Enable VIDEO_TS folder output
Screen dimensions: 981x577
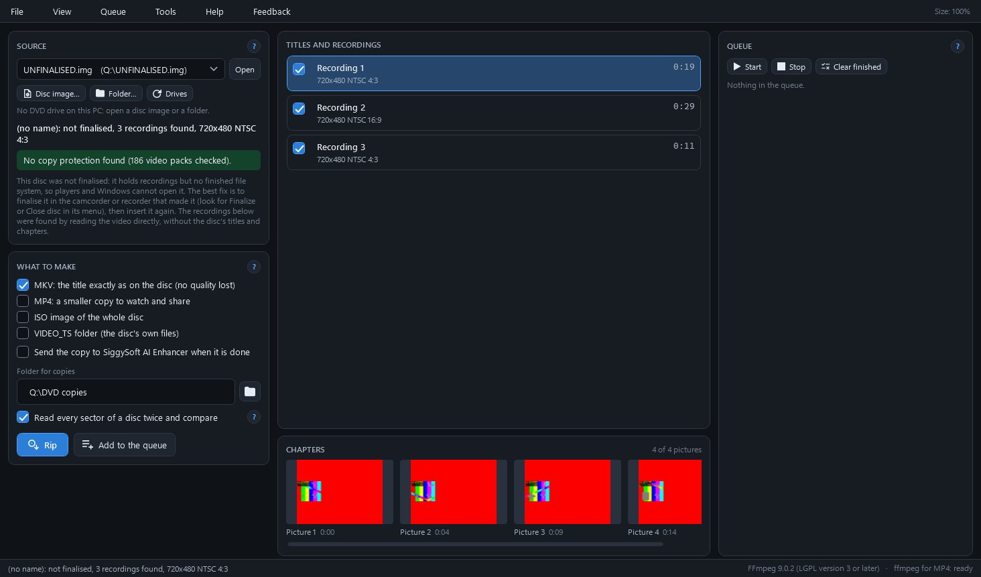pyautogui.click(x=23, y=333)
